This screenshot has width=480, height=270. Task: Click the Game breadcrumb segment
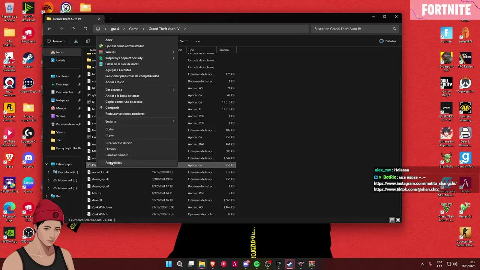click(x=133, y=29)
